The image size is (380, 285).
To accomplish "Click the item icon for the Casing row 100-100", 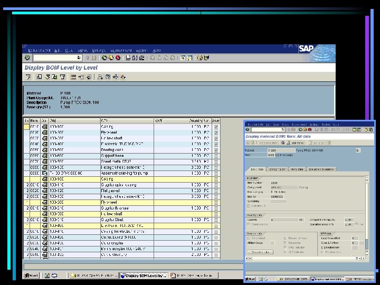I will [x=44, y=127].
